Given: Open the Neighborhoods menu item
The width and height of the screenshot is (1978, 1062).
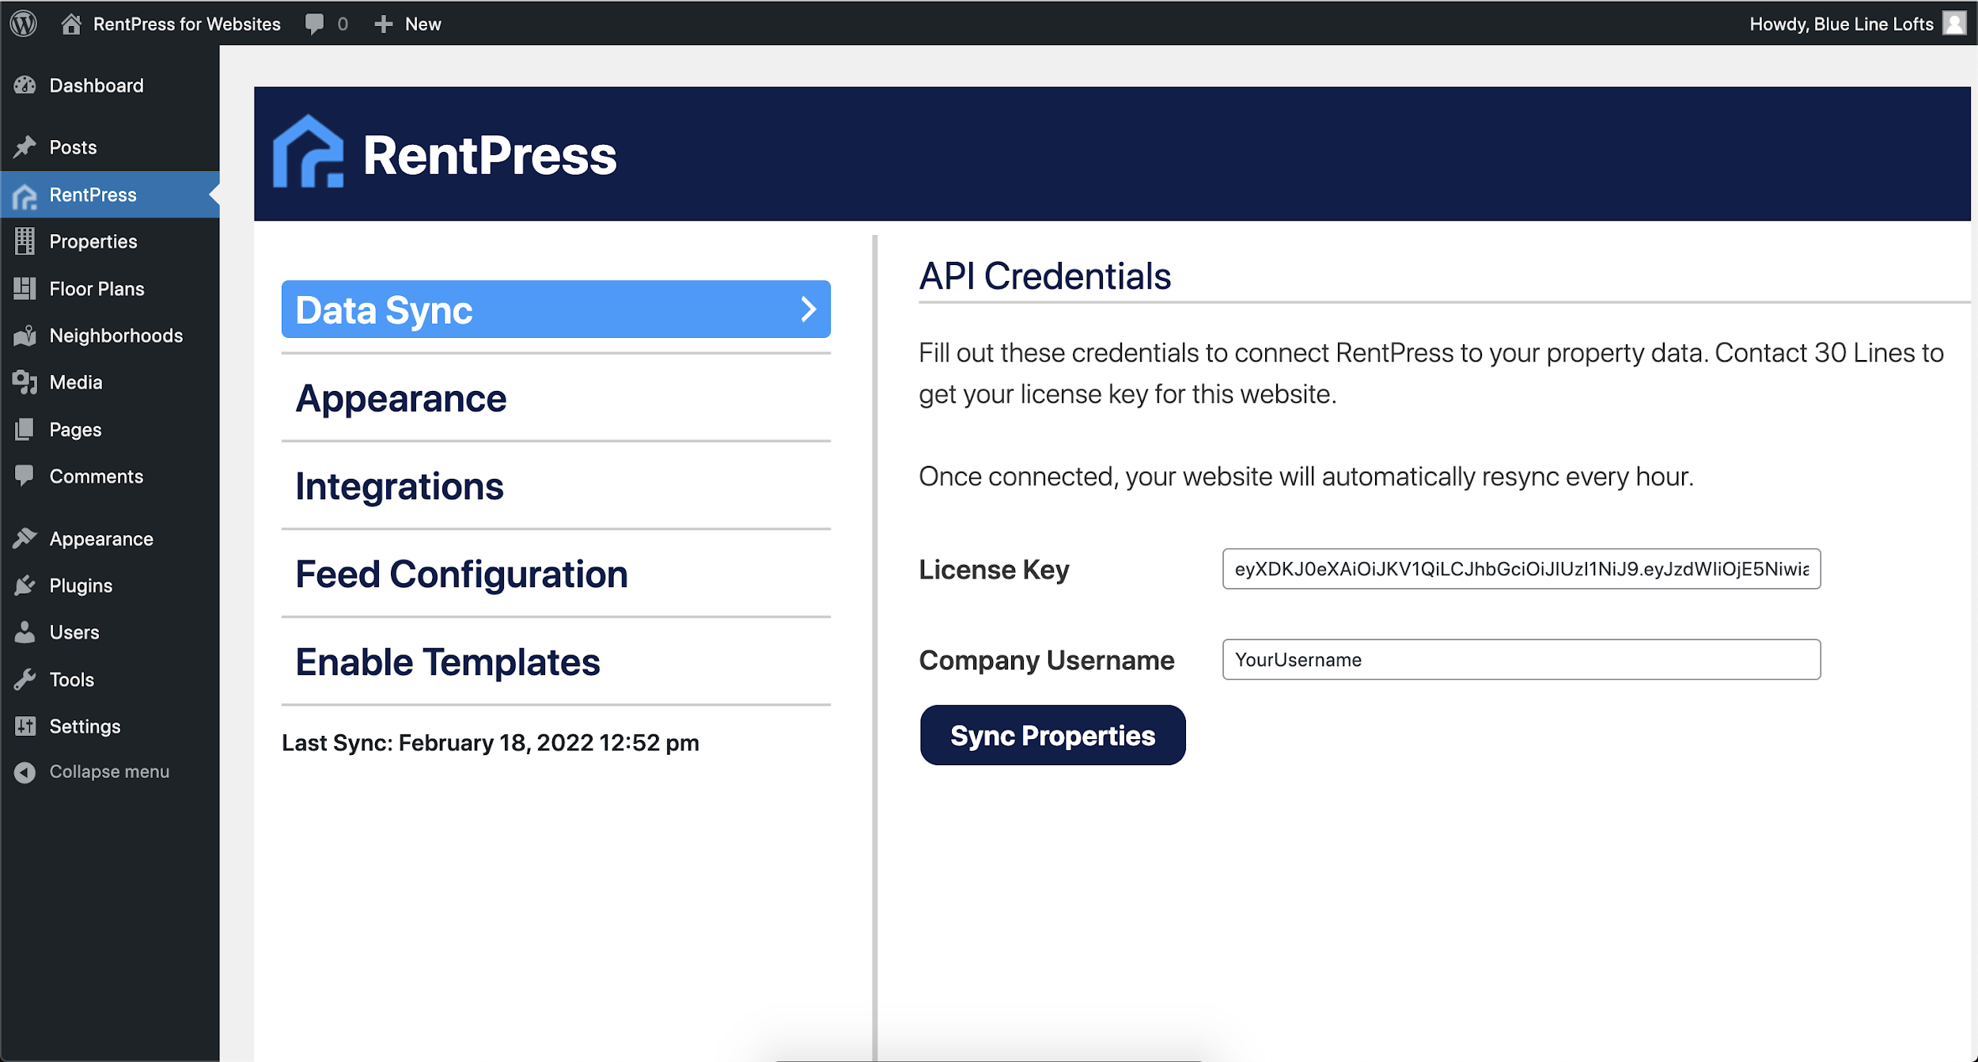Looking at the screenshot, I should click(116, 336).
